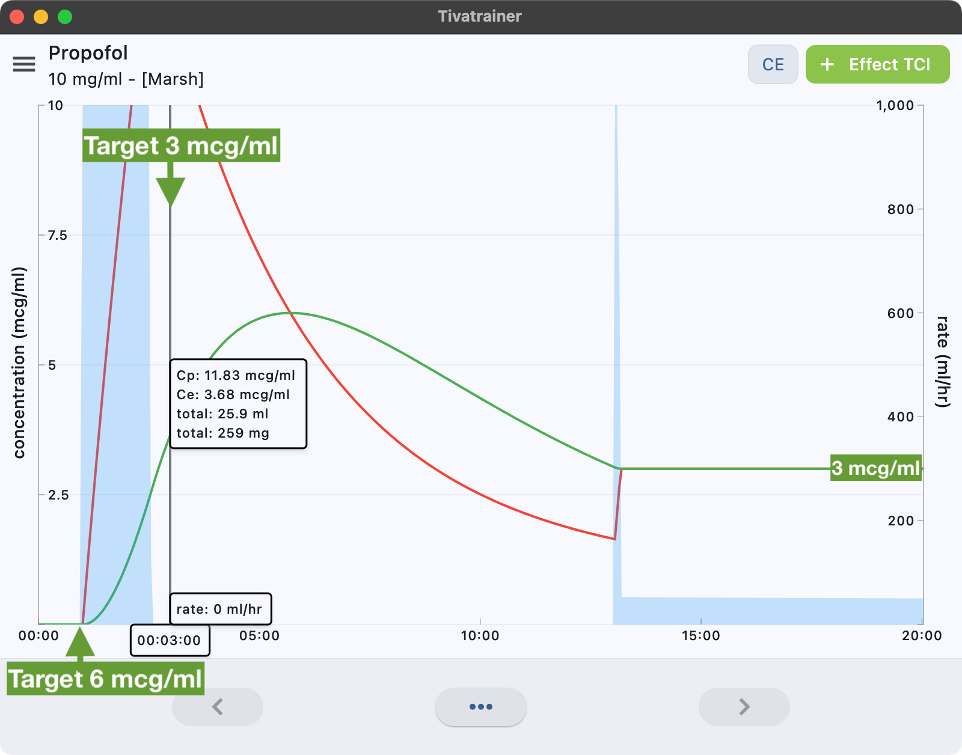The height and width of the screenshot is (755, 962).
Task: Go to next step with right chevron
Action: [x=744, y=707]
